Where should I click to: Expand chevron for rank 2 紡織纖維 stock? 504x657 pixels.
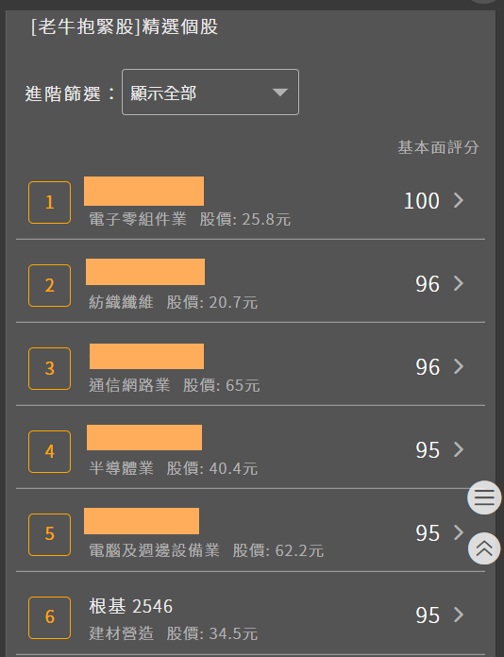(459, 283)
